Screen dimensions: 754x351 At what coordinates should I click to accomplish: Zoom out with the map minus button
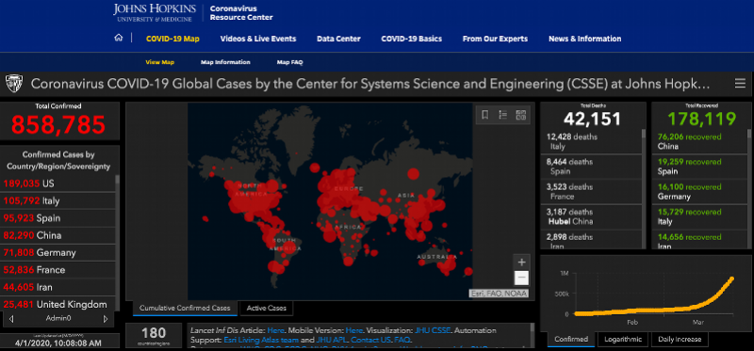point(522,278)
